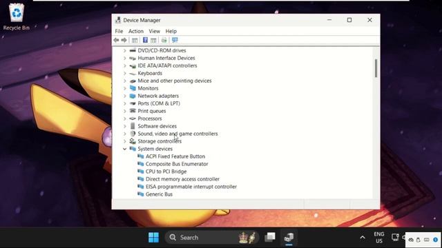Select the Processors label
The image size is (442, 248).
150,119
